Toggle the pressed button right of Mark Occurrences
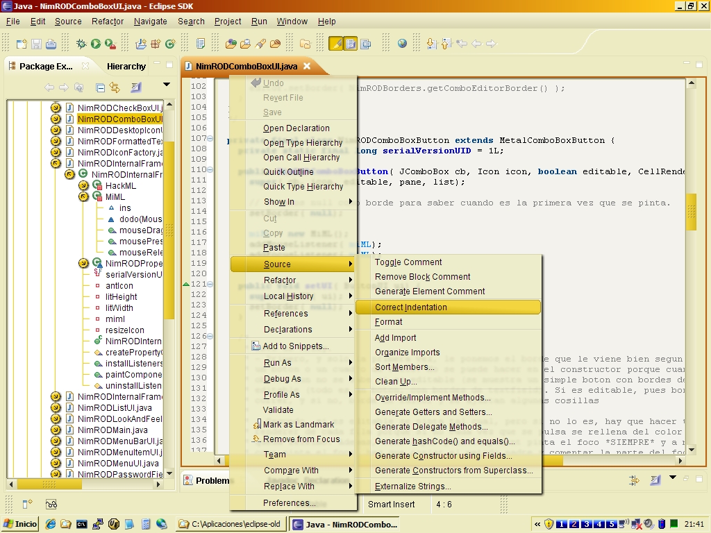 coord(351,44)
